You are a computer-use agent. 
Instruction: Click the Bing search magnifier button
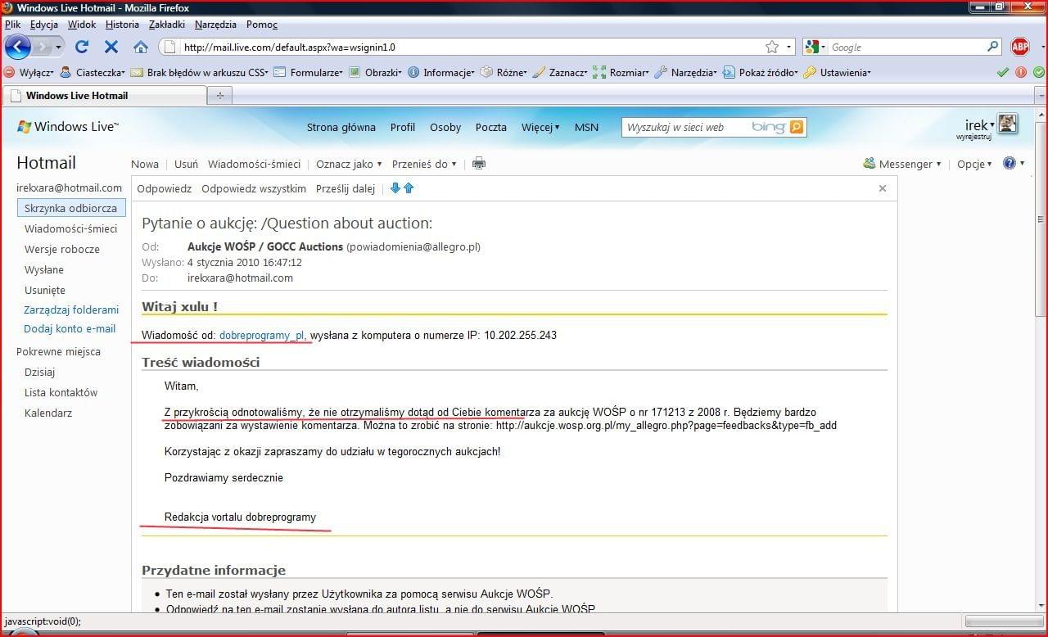[797, 127]
